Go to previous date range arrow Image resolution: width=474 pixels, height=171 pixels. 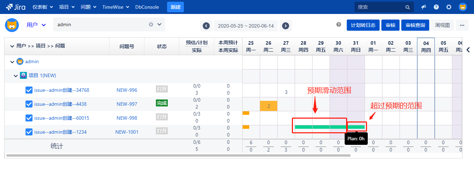tap(206, 26)
